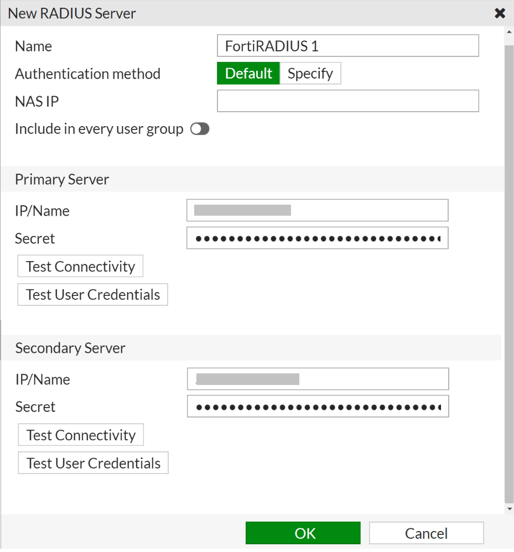The height and width of the screenshot is (552, 514).
Task: Click the Secondary Server Secret field
Action: (318, 407)
